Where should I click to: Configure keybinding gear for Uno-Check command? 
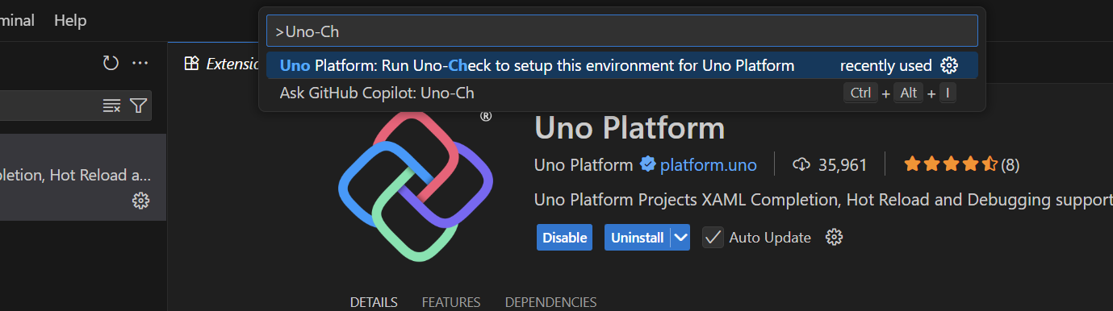click(950, 65)
